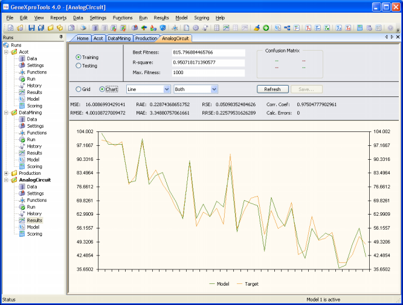Open the Scoring menu
The image size is (403, 305).
click(x=201, y=17)
